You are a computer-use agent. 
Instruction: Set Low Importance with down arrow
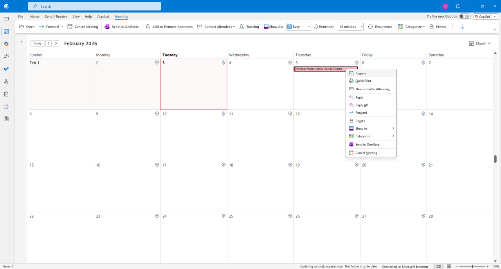coord(462,27)
